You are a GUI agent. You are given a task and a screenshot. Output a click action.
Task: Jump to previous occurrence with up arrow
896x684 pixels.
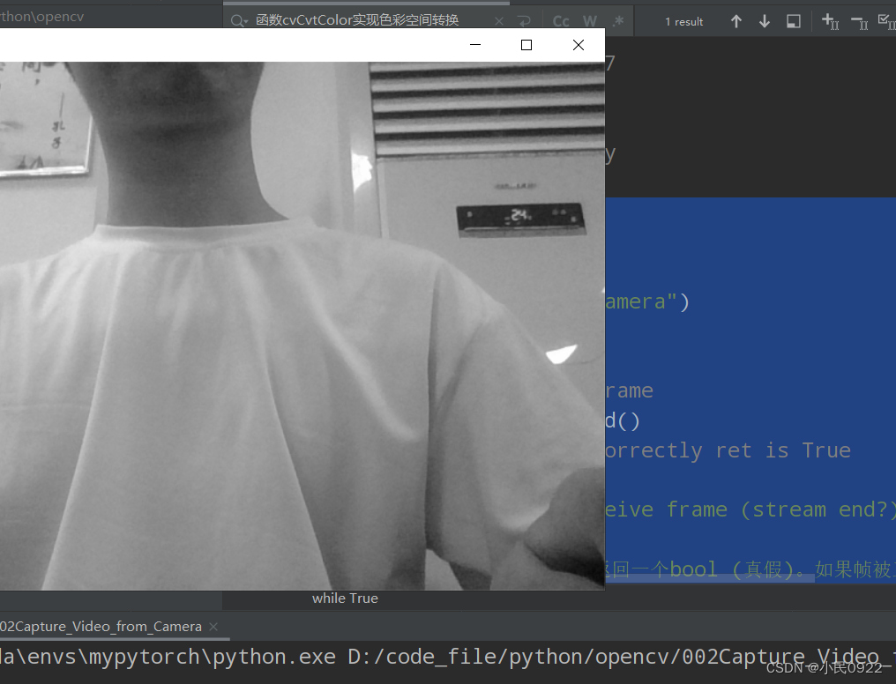pos(735,20)
